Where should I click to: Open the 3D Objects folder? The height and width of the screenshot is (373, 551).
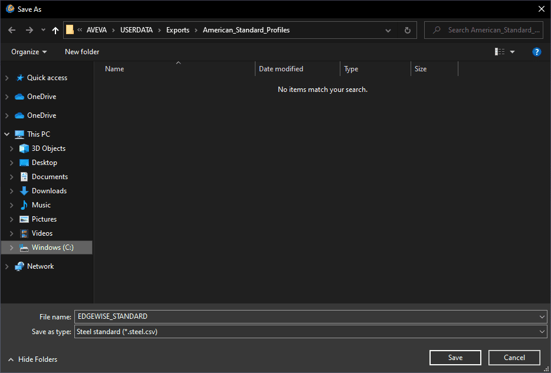point(48,148)
